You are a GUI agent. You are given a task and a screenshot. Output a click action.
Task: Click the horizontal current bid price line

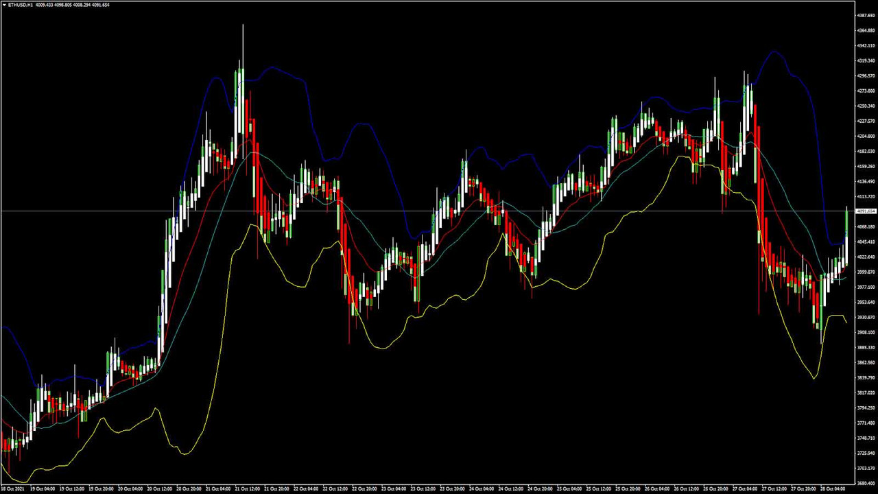click(412, 211)
